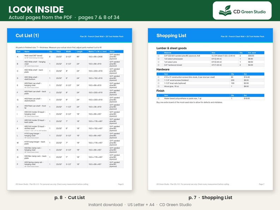The height and width of the screenshot is (210, 280).
Task: Click the '$14.40' hardware price cell
Action: tap(247, 77)
